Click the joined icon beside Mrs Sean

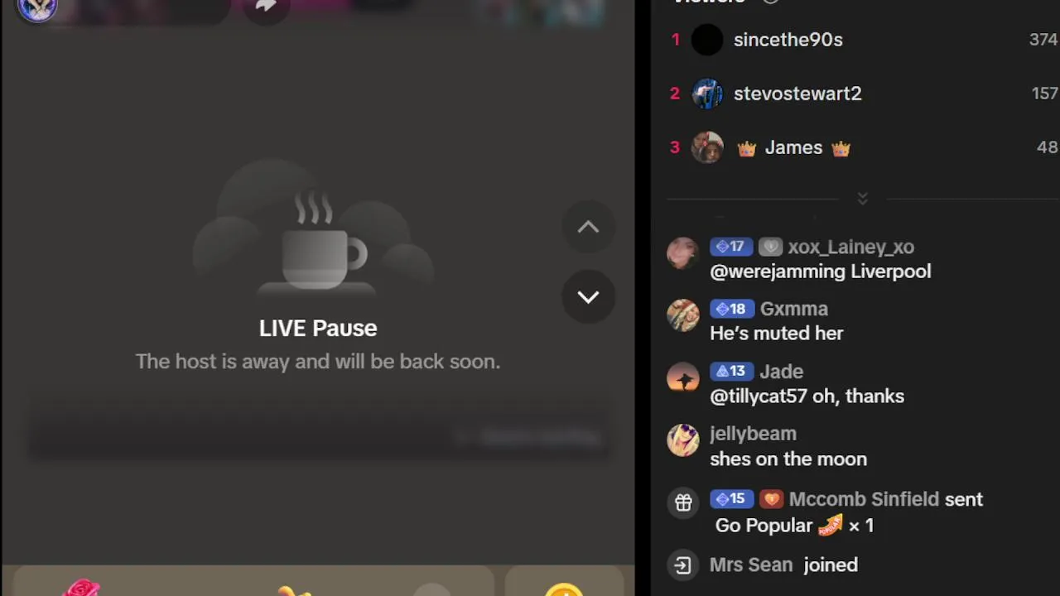[x=682, y=565]
